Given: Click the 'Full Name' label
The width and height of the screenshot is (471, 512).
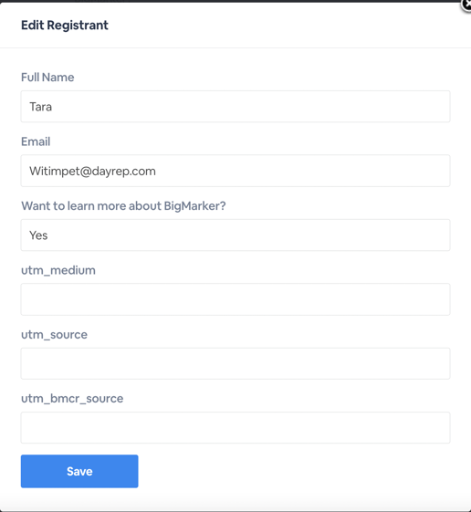Looking at the screenshot, I should [47, 78].
